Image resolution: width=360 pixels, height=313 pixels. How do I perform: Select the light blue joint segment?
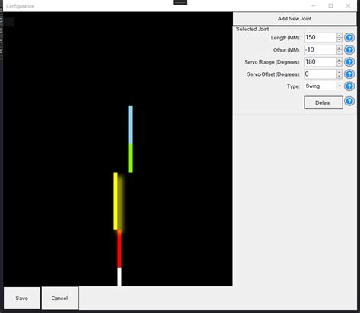pyautogui.click(x=131, y=125)
